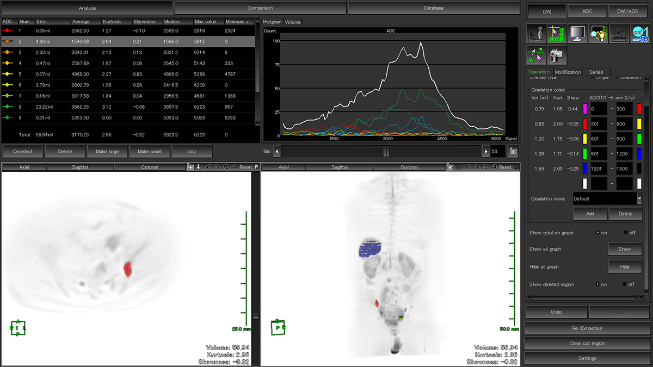Select the DWI/ADC mode tab
653x367 pixels.
click(x=629, y=11)
